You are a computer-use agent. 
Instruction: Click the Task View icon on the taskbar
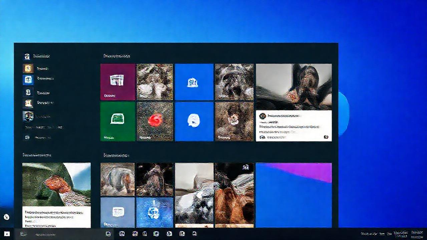[x=107, y=234]
